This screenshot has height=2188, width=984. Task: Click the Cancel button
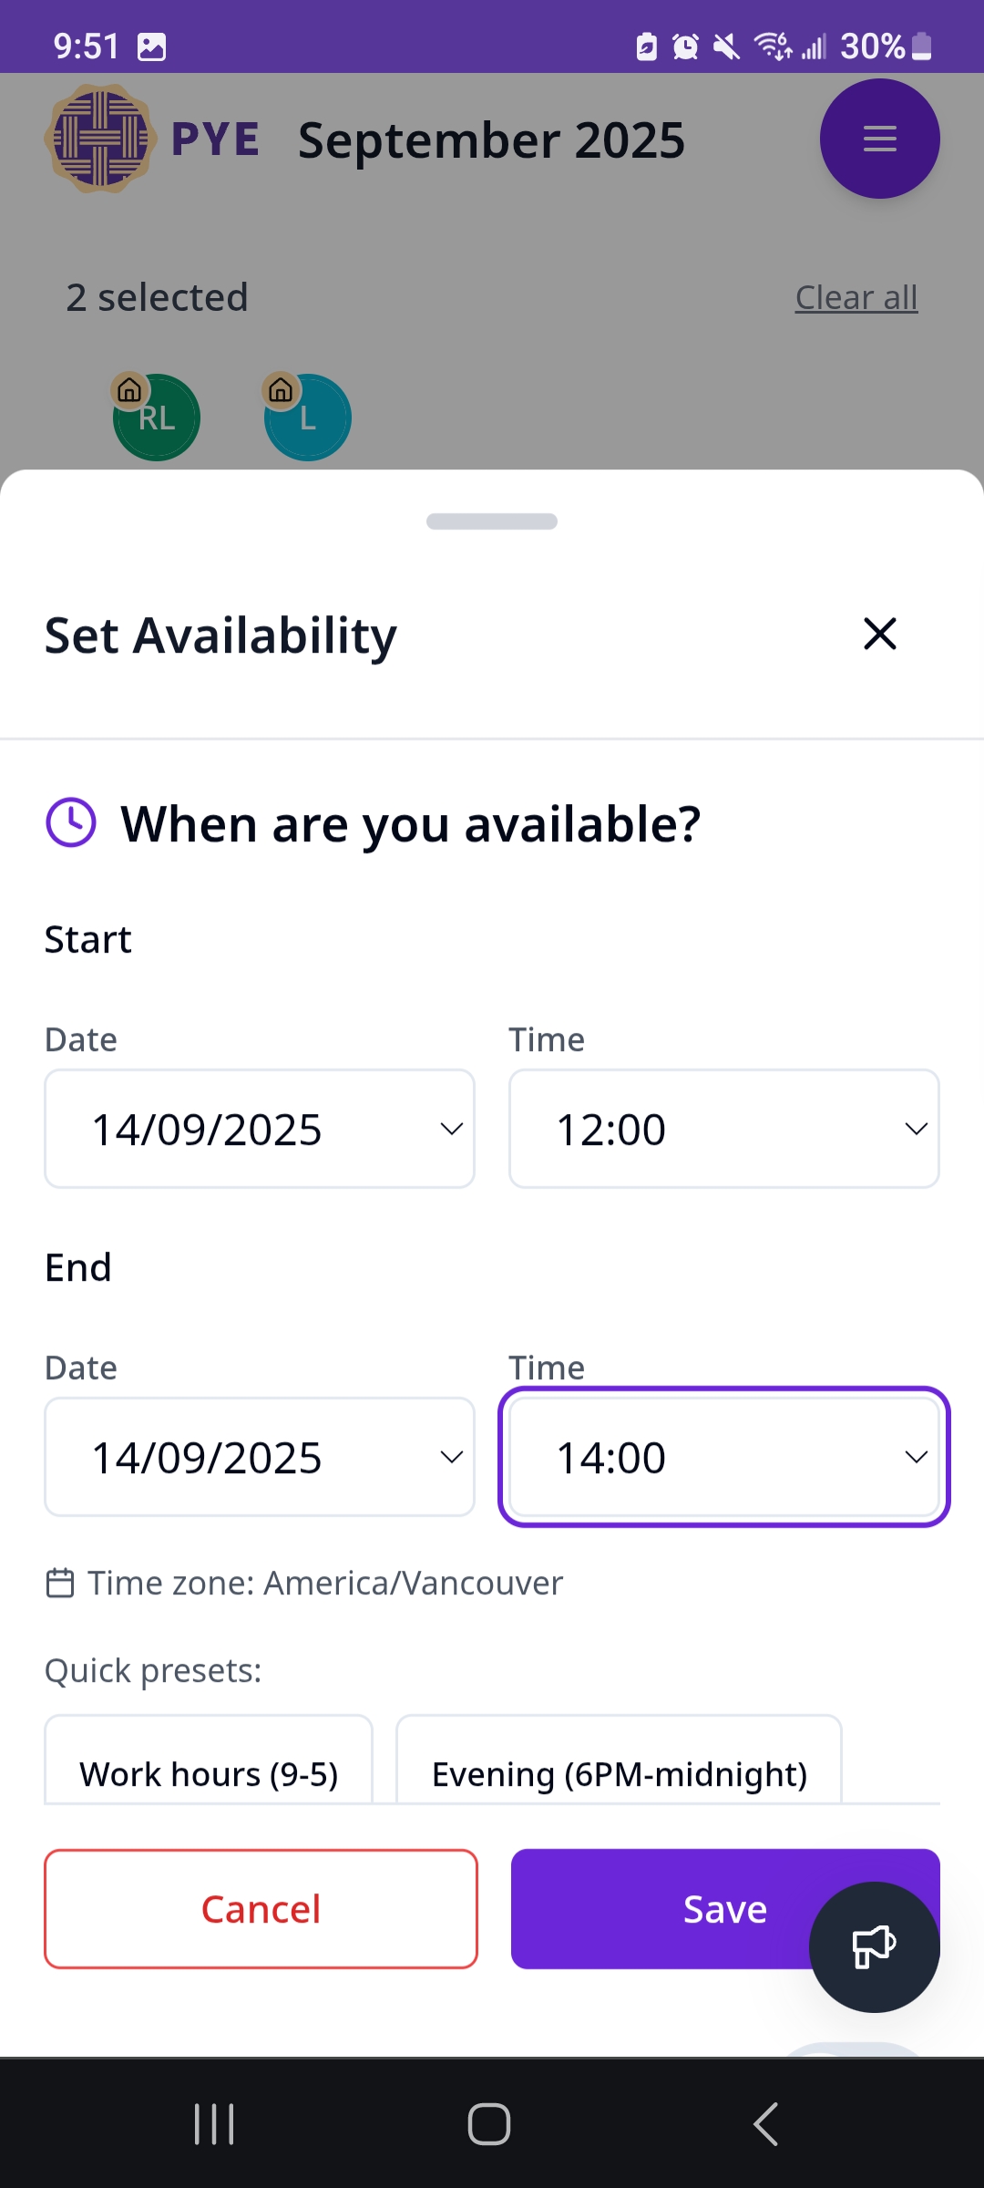pyautogui.click(x=261, y=1908)
